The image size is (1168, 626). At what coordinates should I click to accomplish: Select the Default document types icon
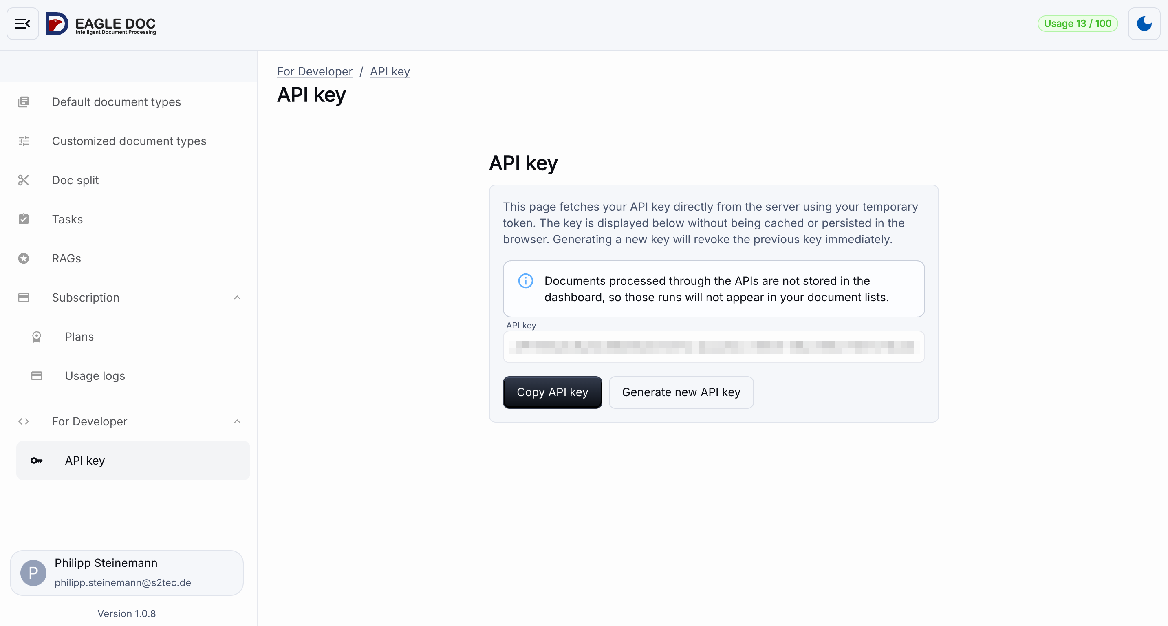pyautogui.click(x=24, y=101)
